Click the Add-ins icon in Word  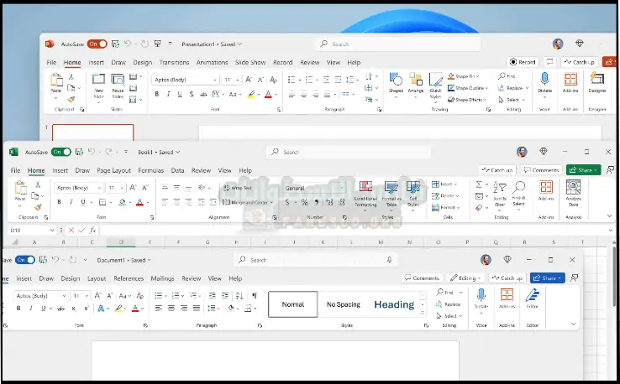coord(507,297)
